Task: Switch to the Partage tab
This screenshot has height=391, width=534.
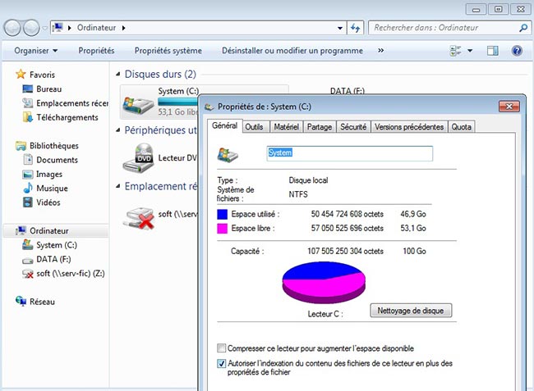Action: tap(320, 127)
